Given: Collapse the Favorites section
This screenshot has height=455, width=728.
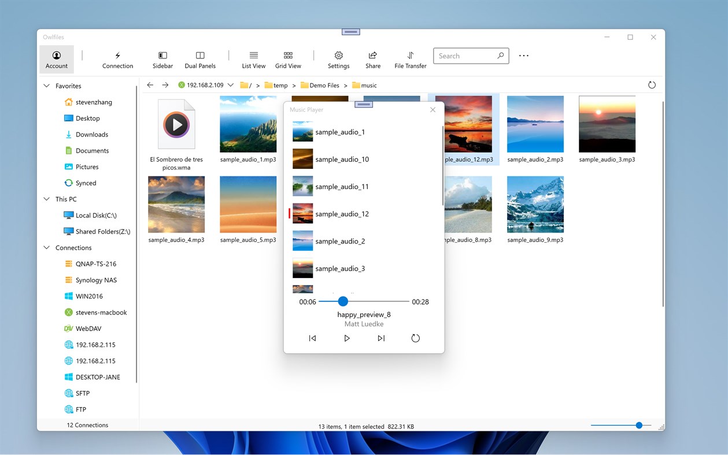Looking at the screenshot, I should pyautogui.click(x=46, y=86).
